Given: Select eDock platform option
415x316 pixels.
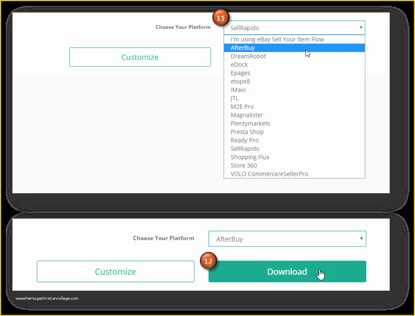Looking at the screenshot, I should point(294,65).
